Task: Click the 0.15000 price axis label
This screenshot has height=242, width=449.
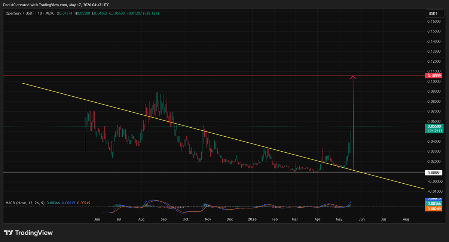Action: point(434,31)
